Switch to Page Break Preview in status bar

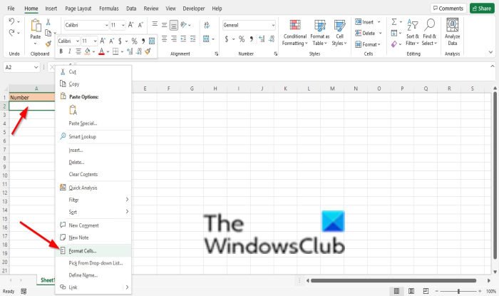pos(426,291)
